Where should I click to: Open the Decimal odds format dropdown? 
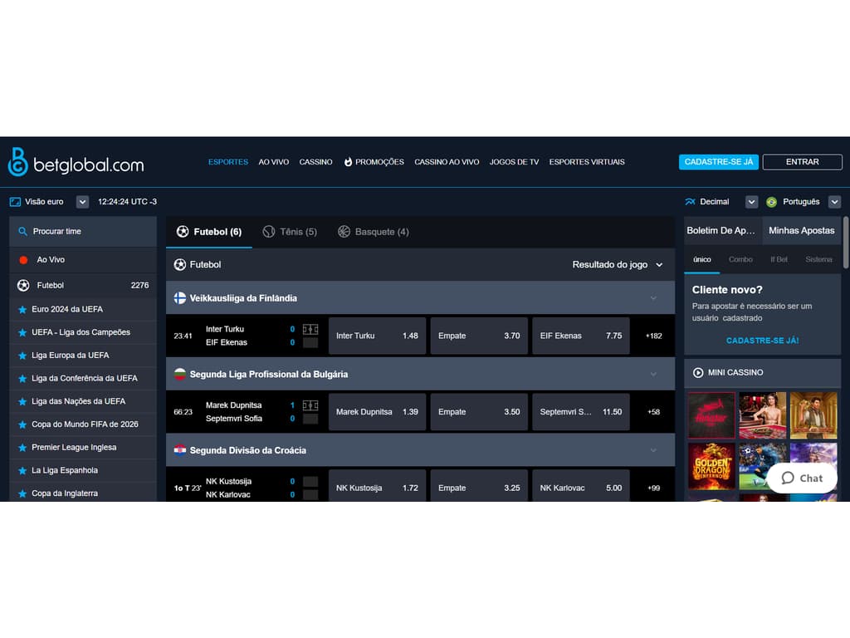[x=751, y=202]
